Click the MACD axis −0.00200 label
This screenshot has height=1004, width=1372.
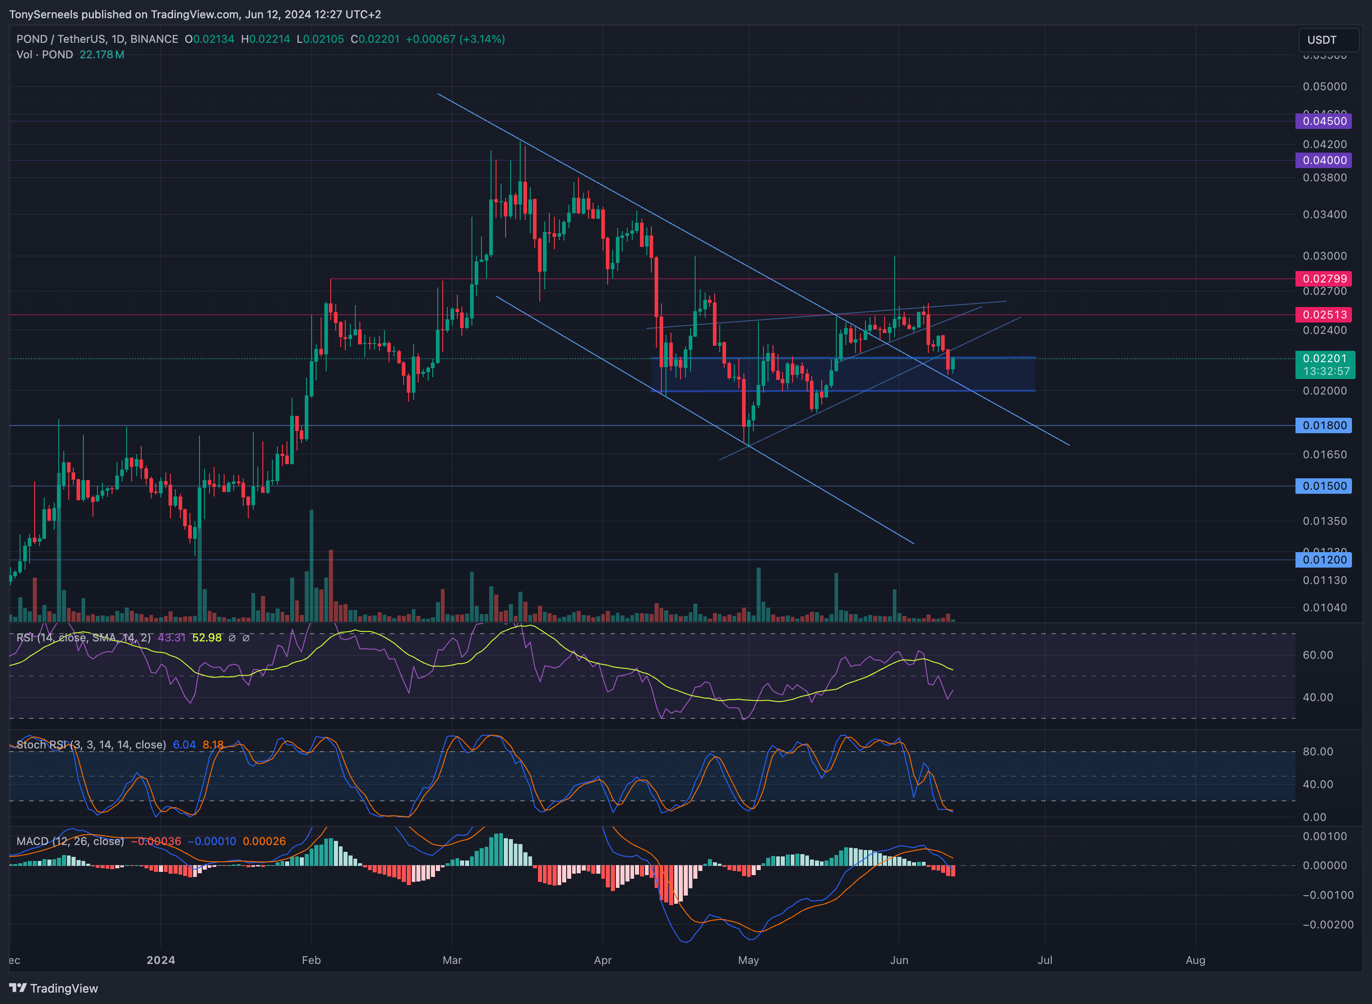click(1328, 924)
